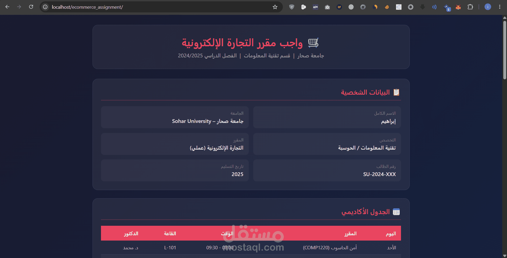507x258 pixels.
Task: Bookmark this page with the star icon
Action: pos(275,7)
